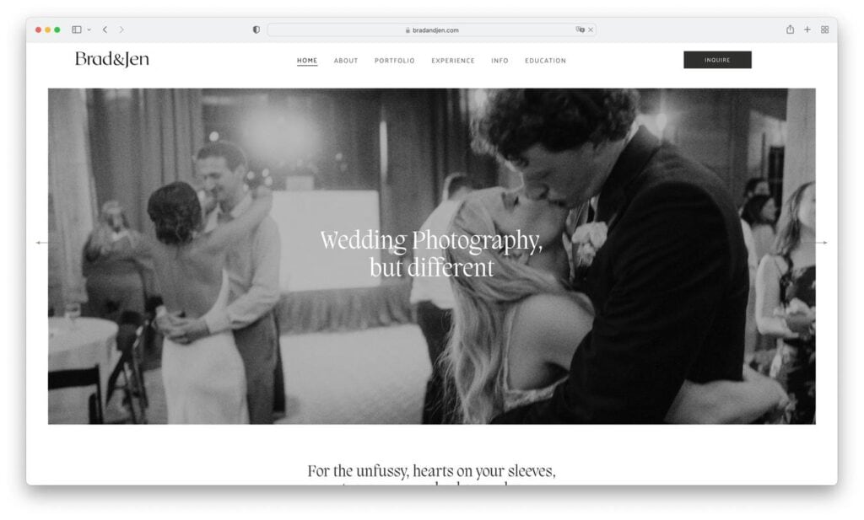Click the clear button in the address field
The height and width of the screenshot is (520, 864).
click(x=591, y=28)
